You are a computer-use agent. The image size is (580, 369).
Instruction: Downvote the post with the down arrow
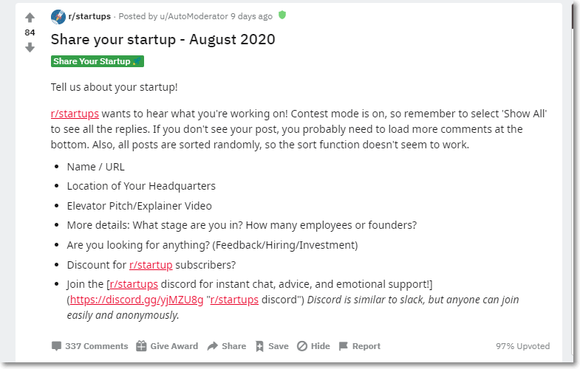pos(30,47)
